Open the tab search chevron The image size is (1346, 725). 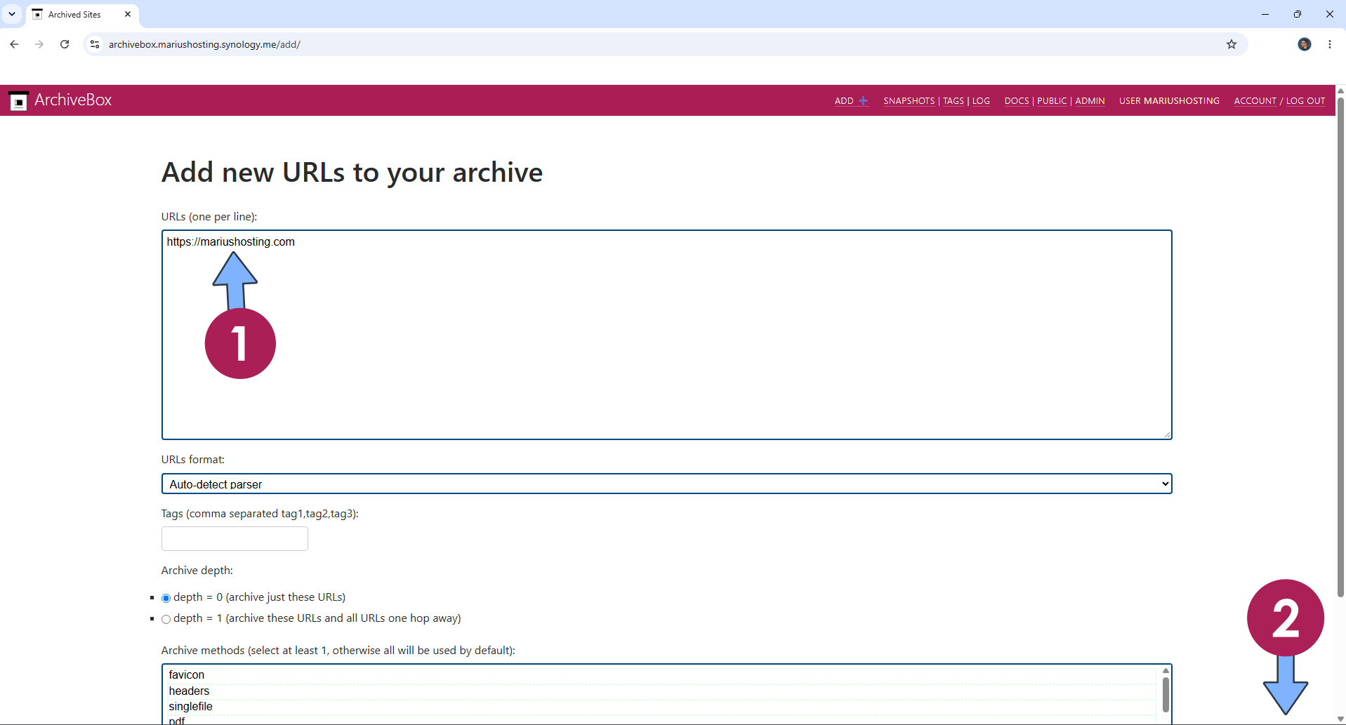tap(12, 14)
